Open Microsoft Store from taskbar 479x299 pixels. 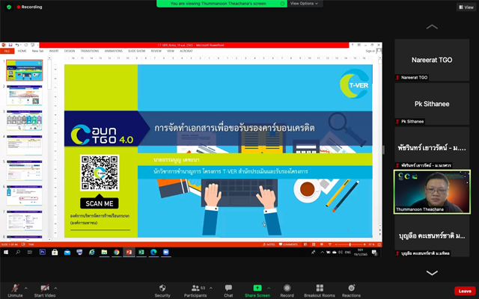(x=55, y=252)
